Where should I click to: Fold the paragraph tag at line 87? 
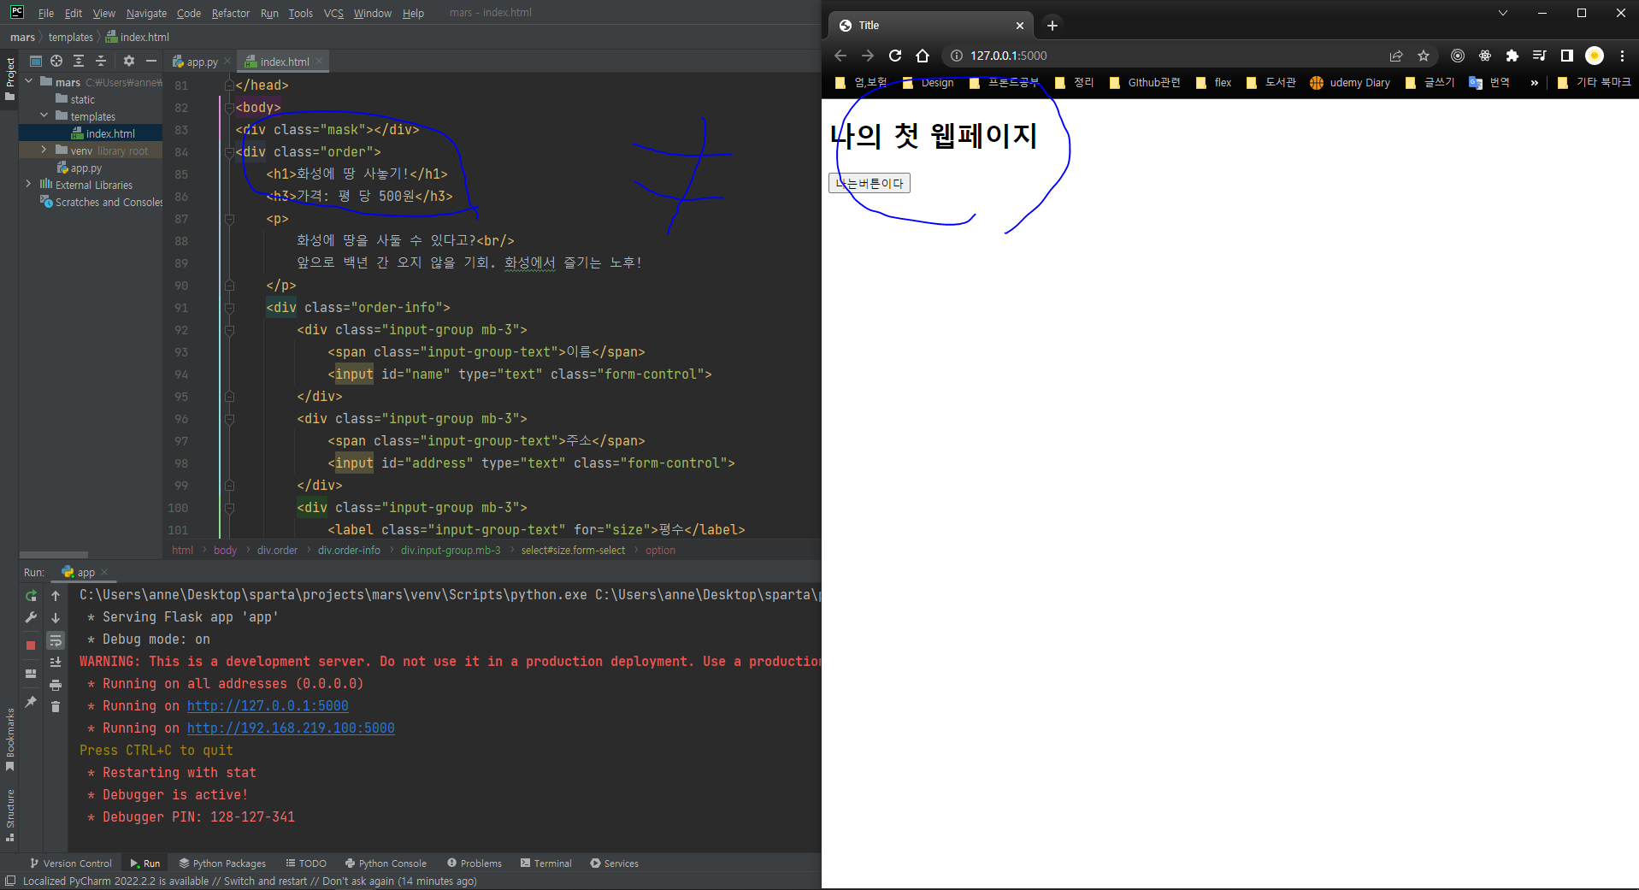[229, 219]
